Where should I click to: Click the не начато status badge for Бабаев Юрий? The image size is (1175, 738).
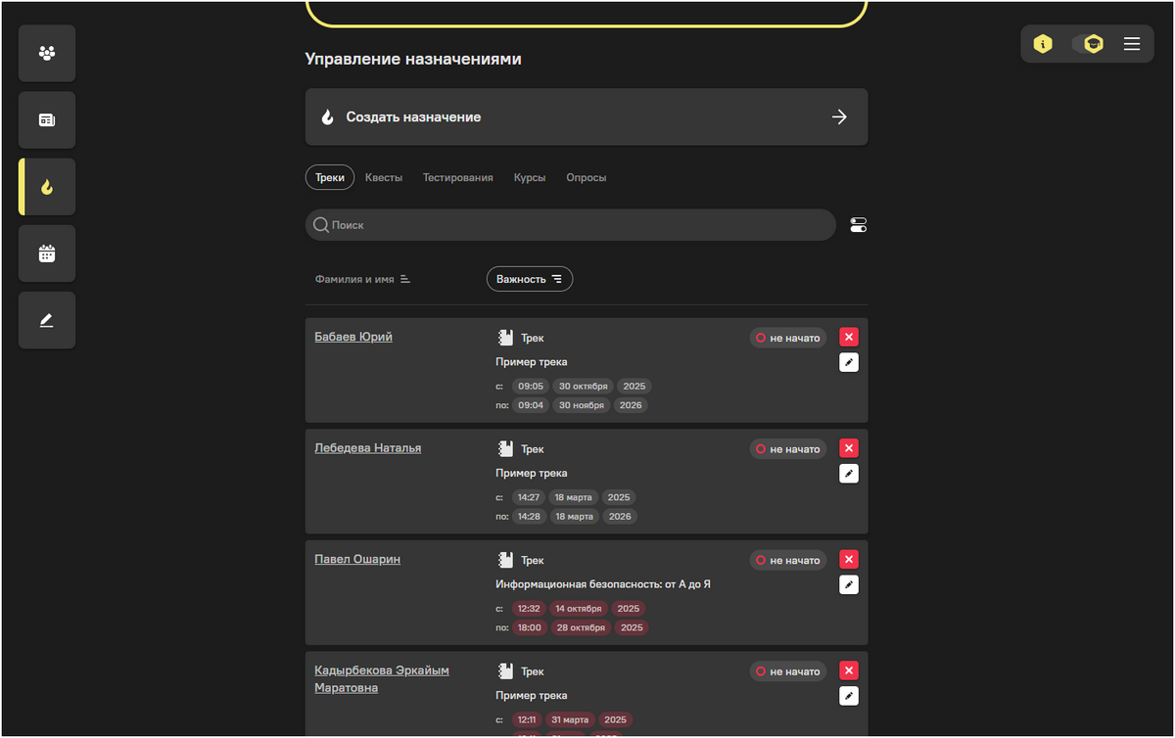[x=787, y=337]
